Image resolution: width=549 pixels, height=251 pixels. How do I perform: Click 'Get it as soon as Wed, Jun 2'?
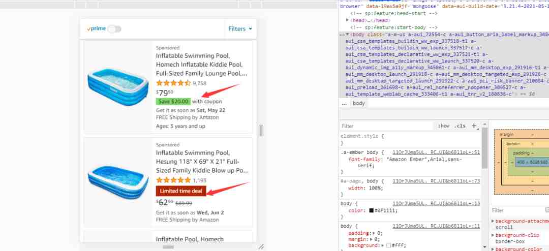point(190,212)
